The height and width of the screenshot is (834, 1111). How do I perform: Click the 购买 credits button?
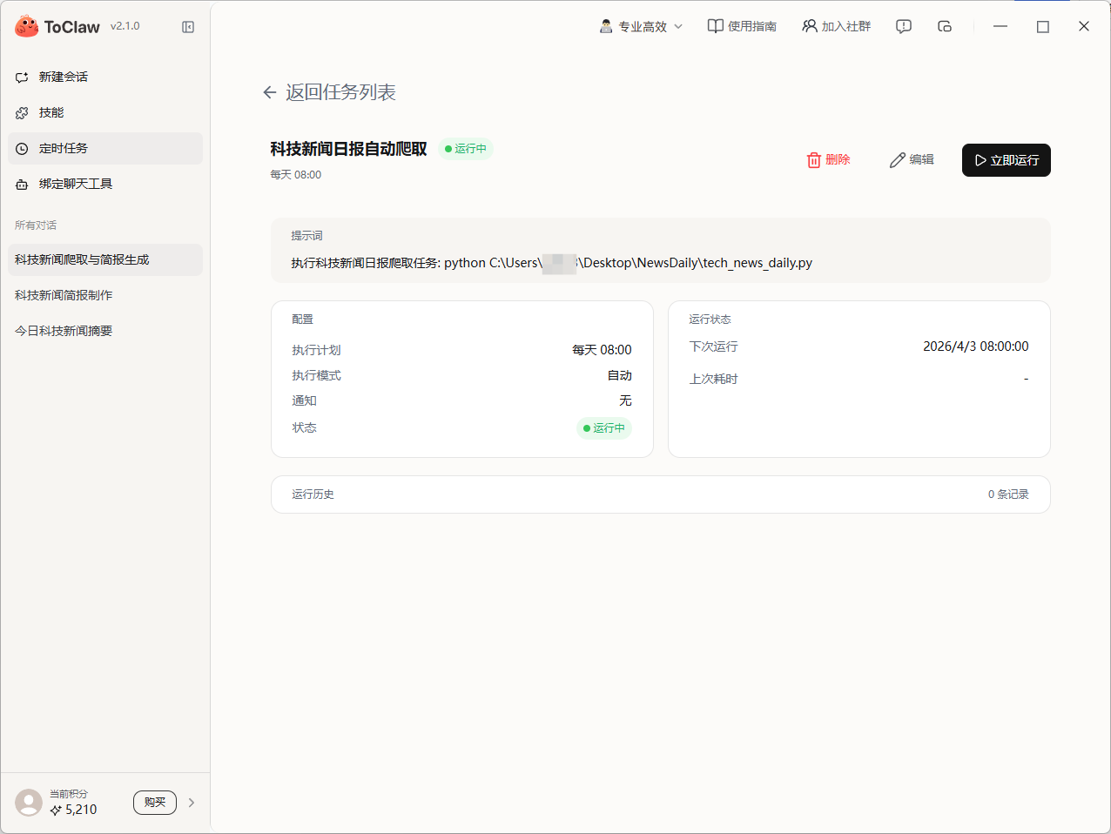click(x=155, y=803)
